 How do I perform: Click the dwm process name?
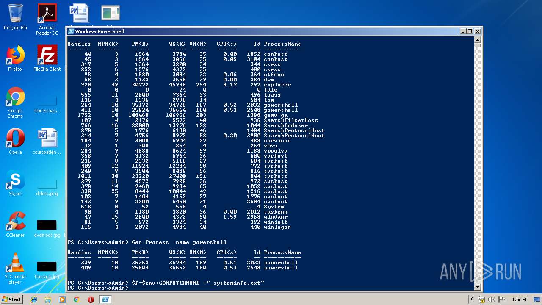pyautogui.click(x=269, y=80)
